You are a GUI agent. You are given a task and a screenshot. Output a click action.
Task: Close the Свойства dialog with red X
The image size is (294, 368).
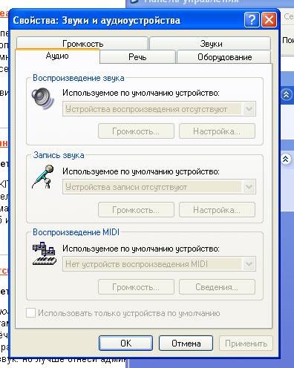click(269, 19)
